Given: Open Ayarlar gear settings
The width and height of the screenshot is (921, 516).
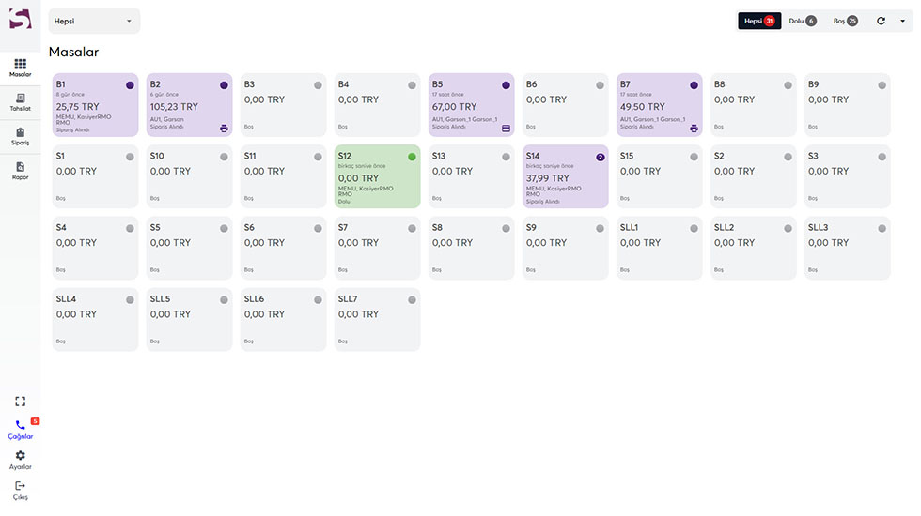Looking at the screenshot, I should tap(20, 456).
